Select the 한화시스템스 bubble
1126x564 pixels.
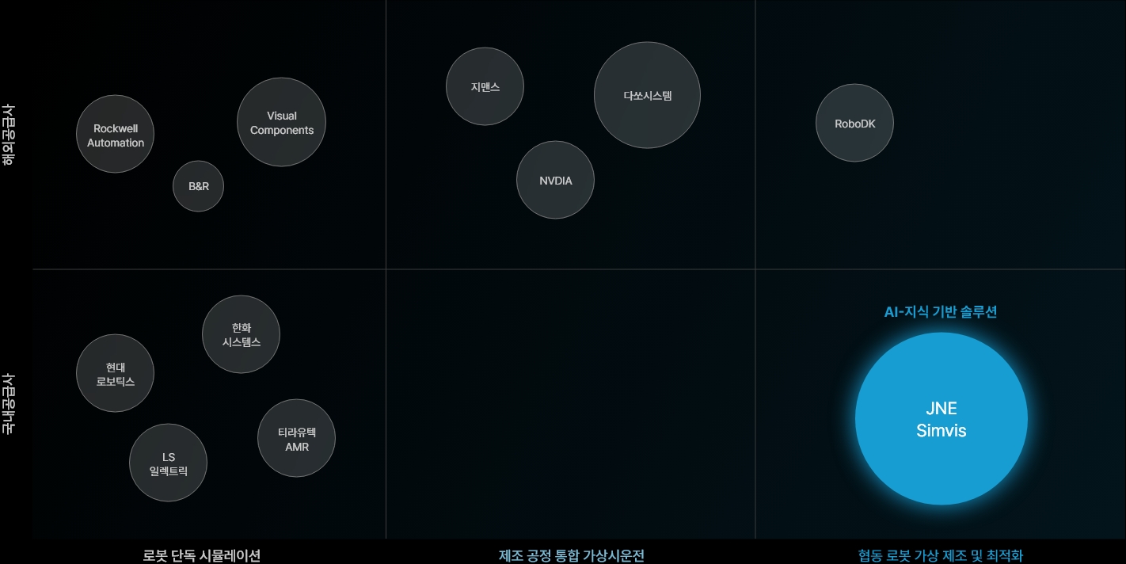pyautogui.click(x=241, y=334)
